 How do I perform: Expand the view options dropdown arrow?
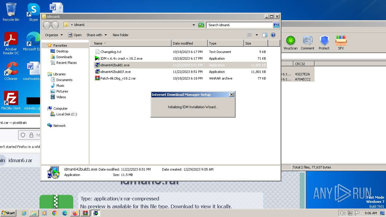tap(257, 35)
